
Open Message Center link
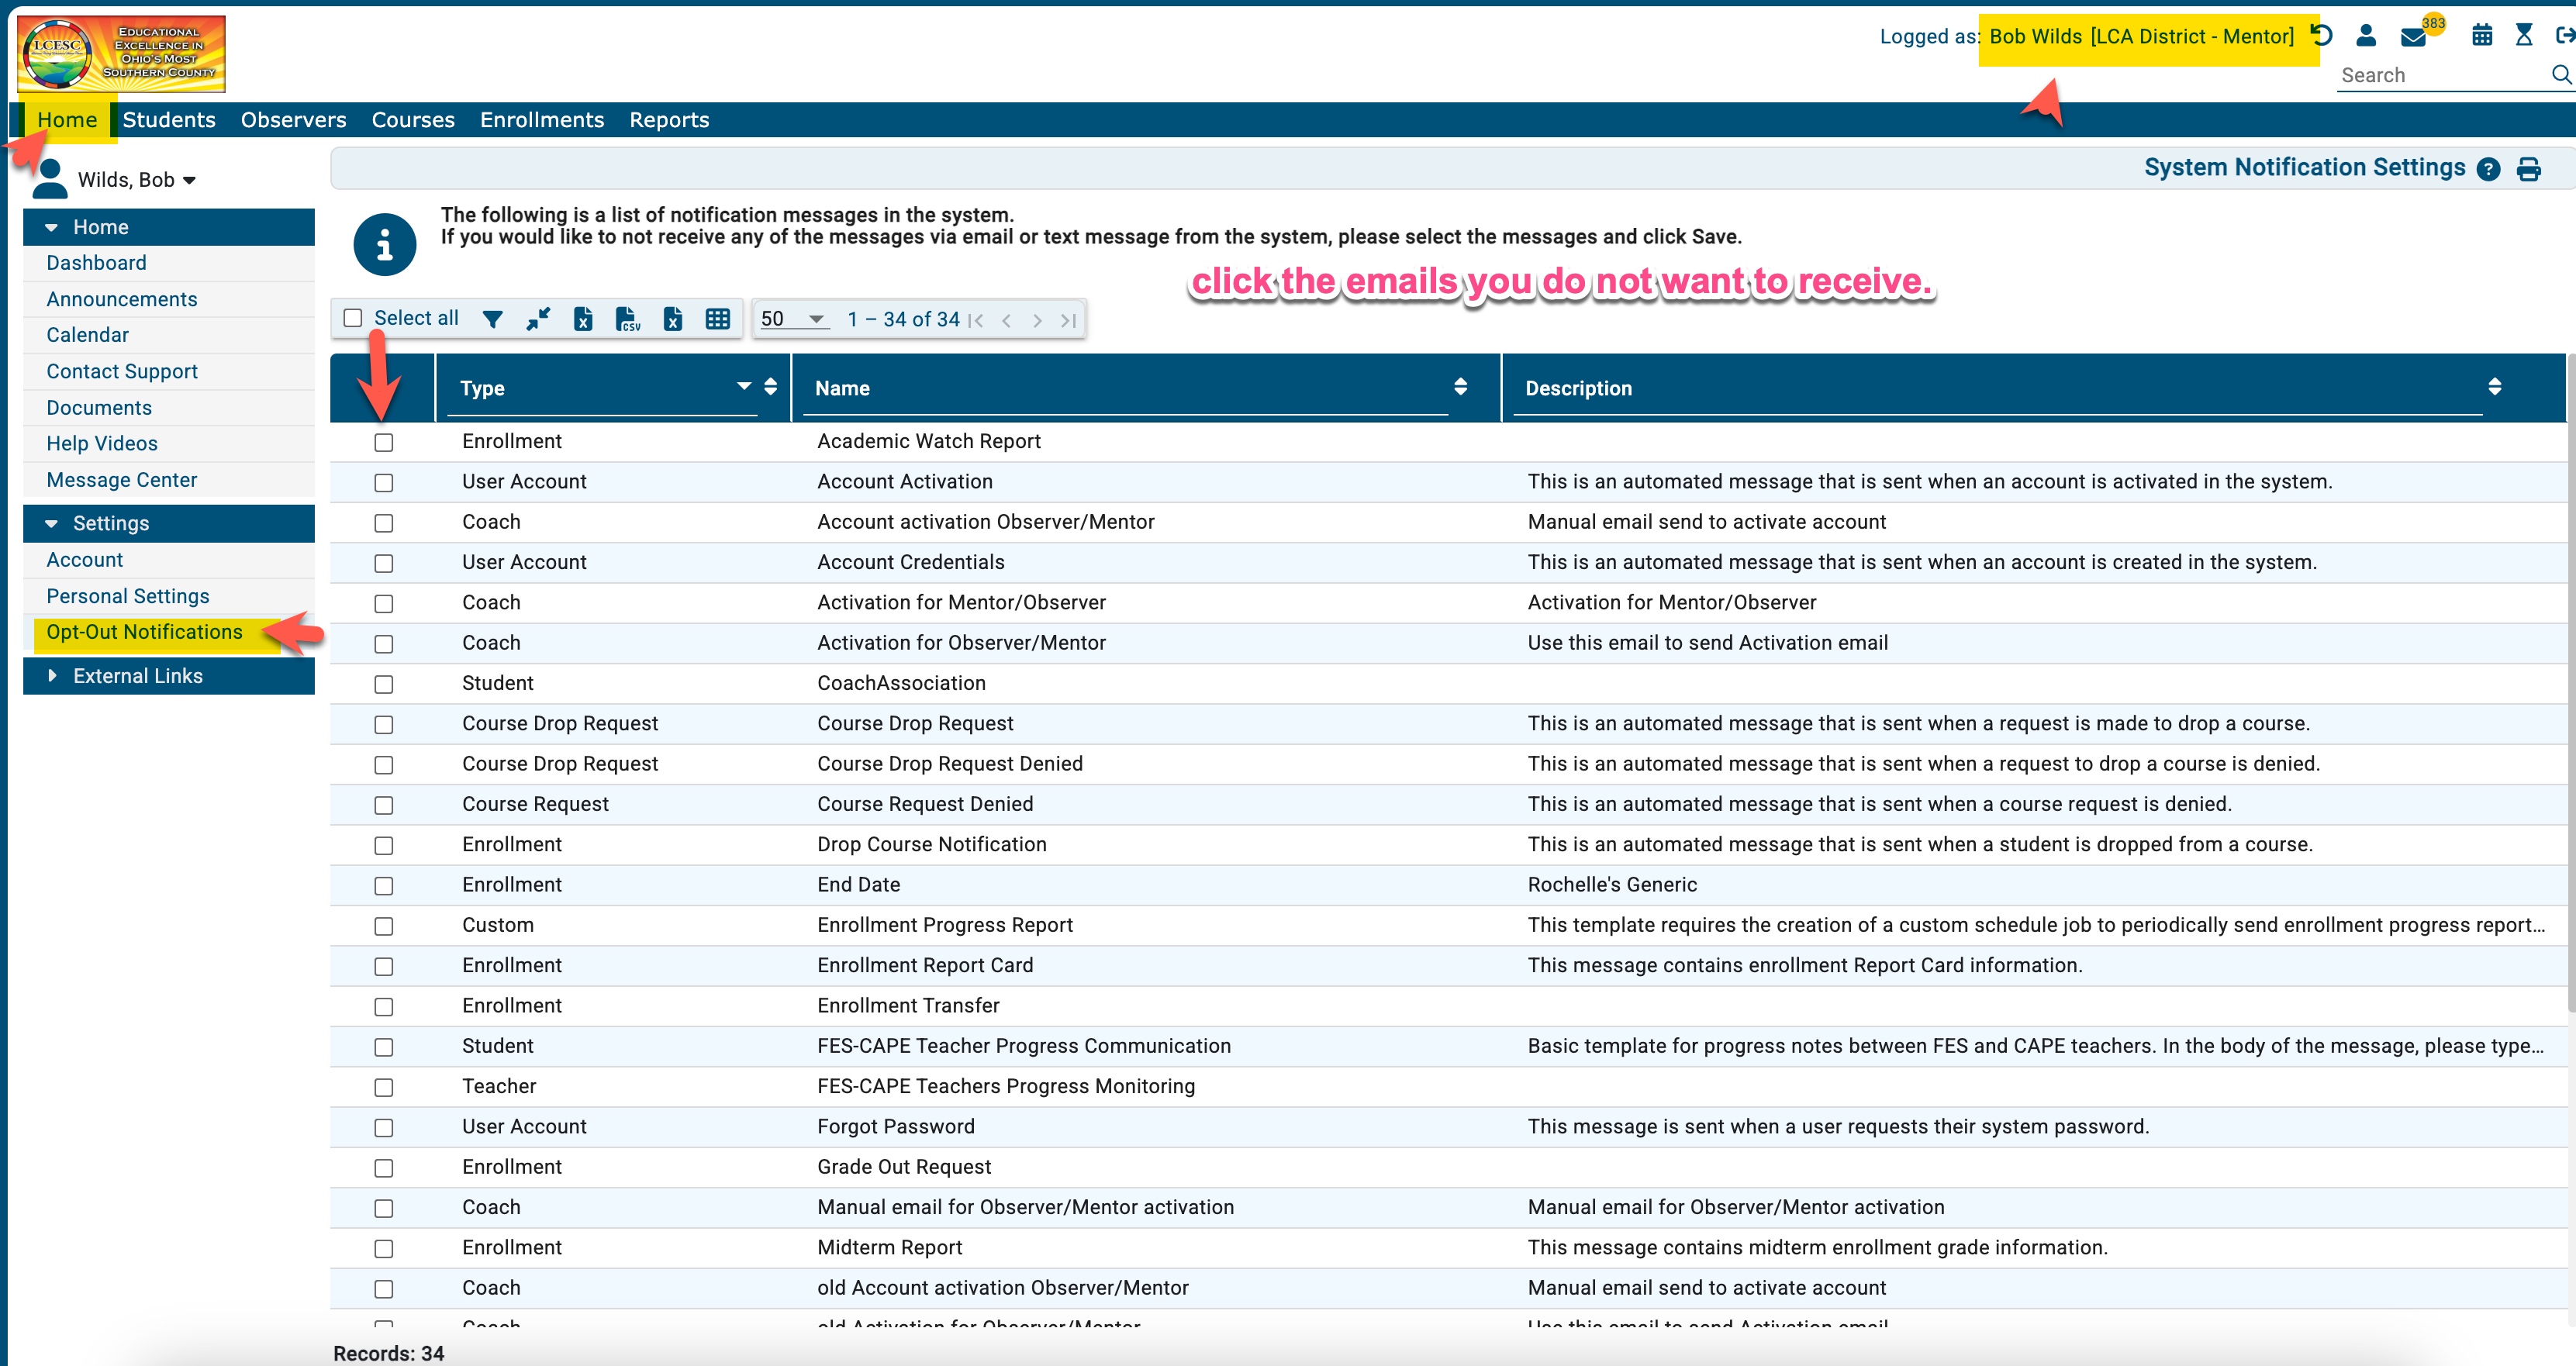coord(122,480)
